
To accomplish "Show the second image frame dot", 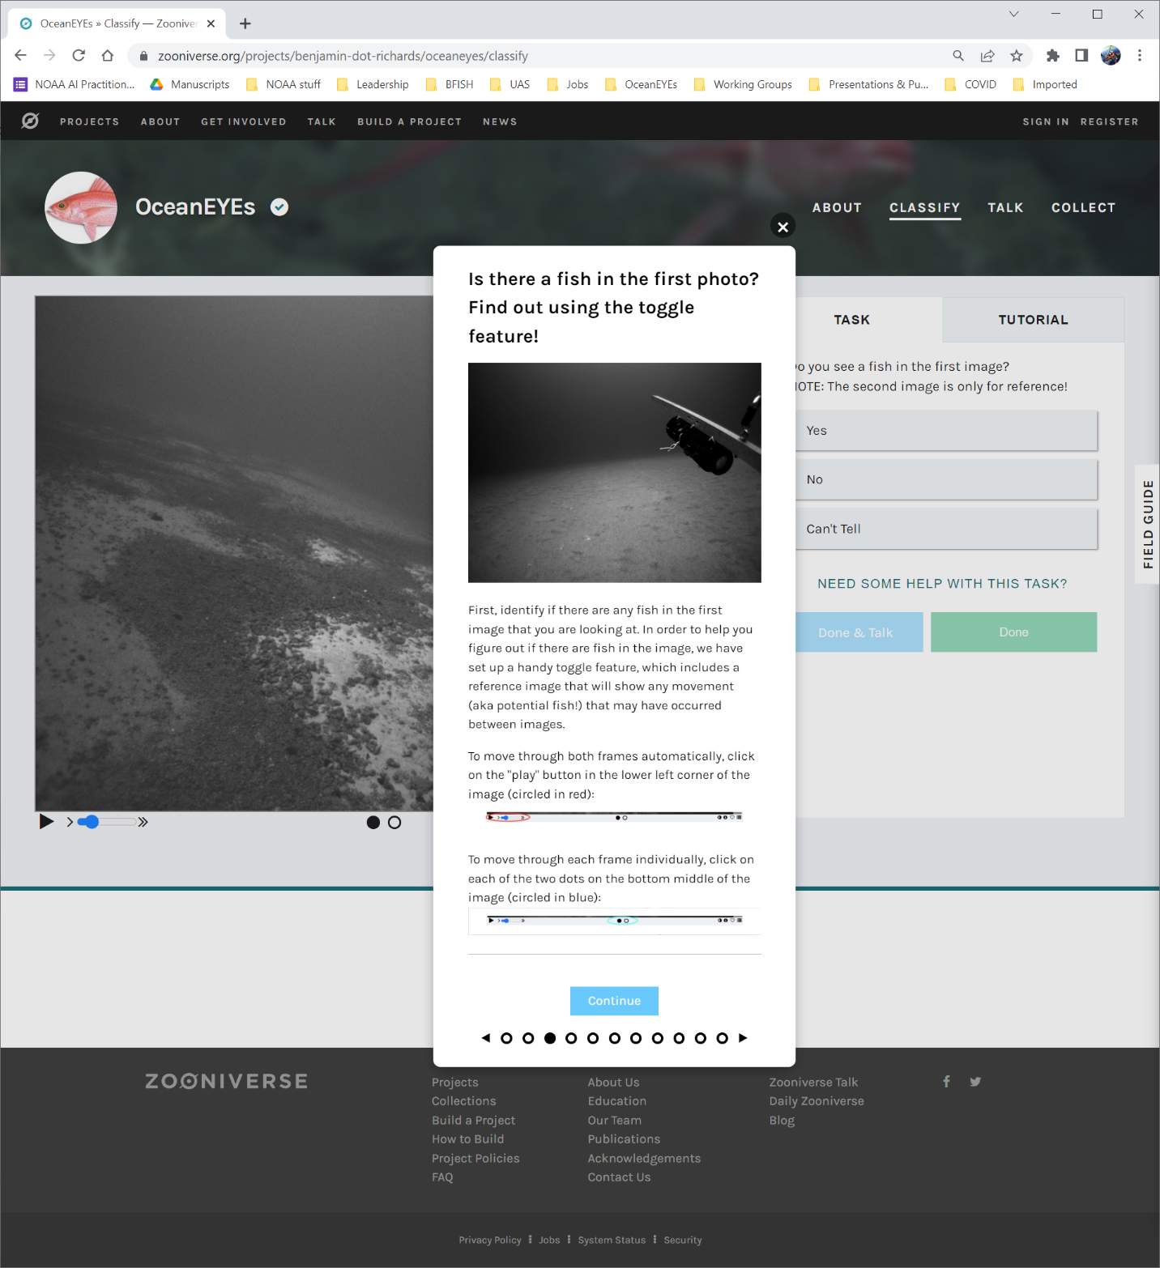I will point(394,823).
